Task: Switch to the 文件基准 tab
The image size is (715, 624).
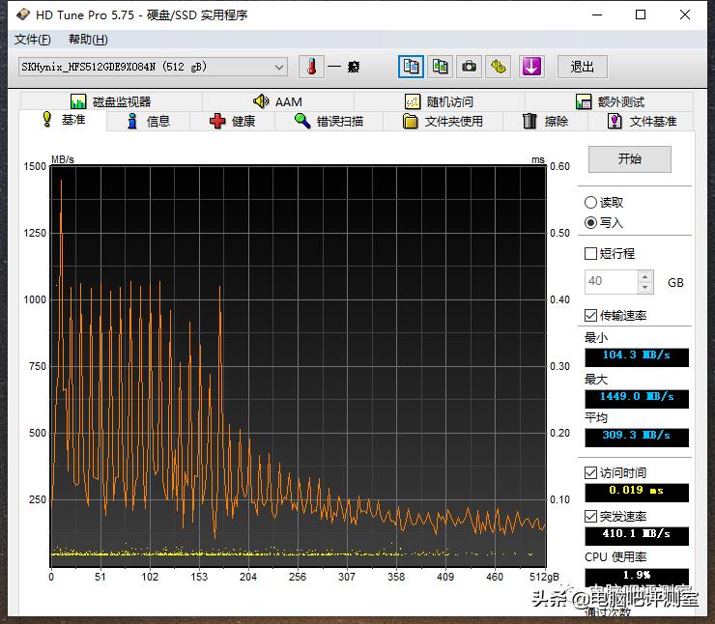Action: coord(642,122)
